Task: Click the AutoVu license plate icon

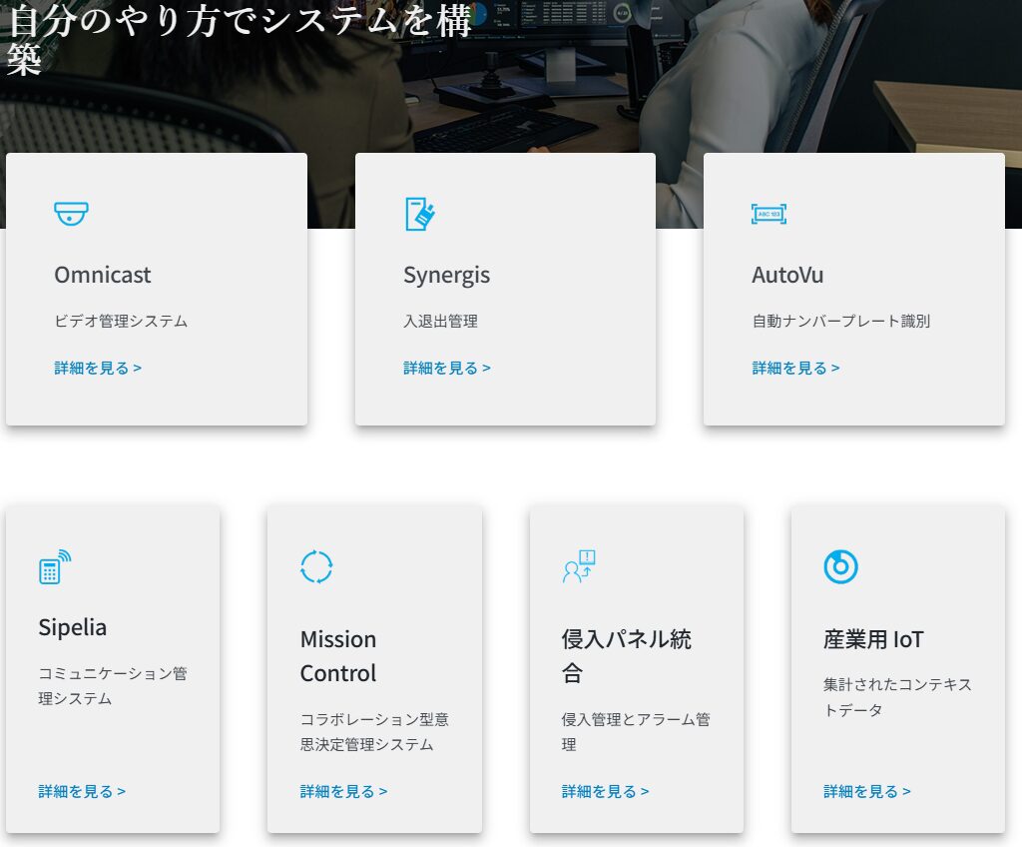Action: pos(769,214)
